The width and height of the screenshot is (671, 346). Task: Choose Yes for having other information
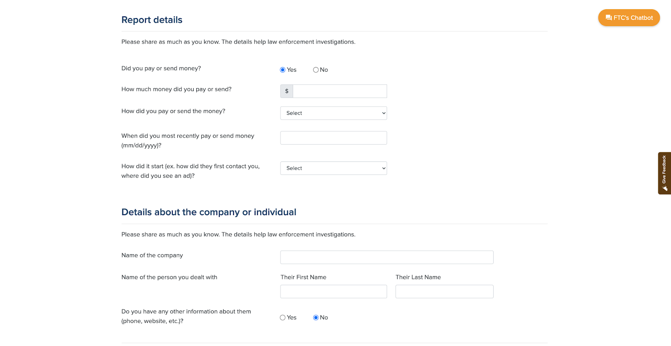click(283, 317)
